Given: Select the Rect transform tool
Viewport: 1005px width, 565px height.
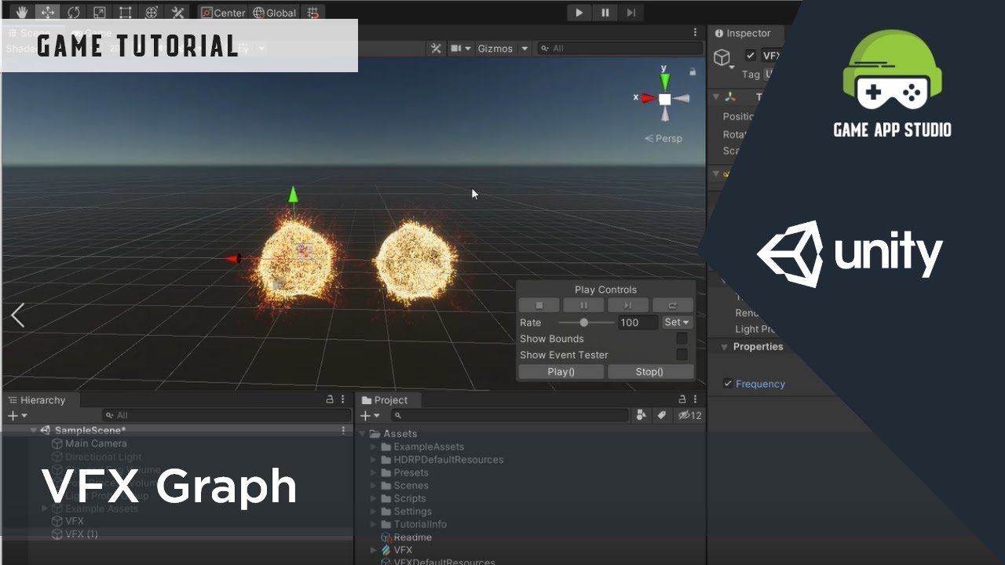Looking at the screenshot, I should (126, 13).
